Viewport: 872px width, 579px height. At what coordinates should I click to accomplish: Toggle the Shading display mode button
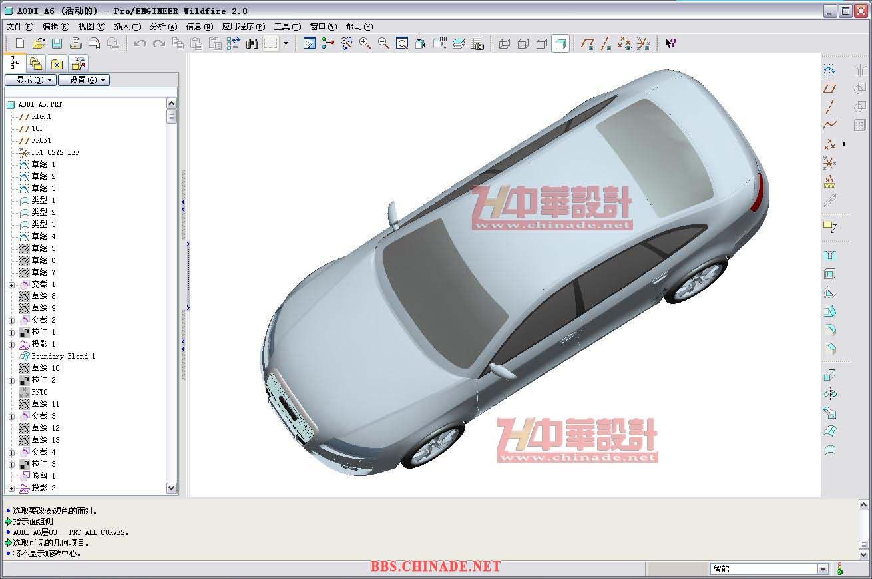pyautogui.click(x=560, y=43)
